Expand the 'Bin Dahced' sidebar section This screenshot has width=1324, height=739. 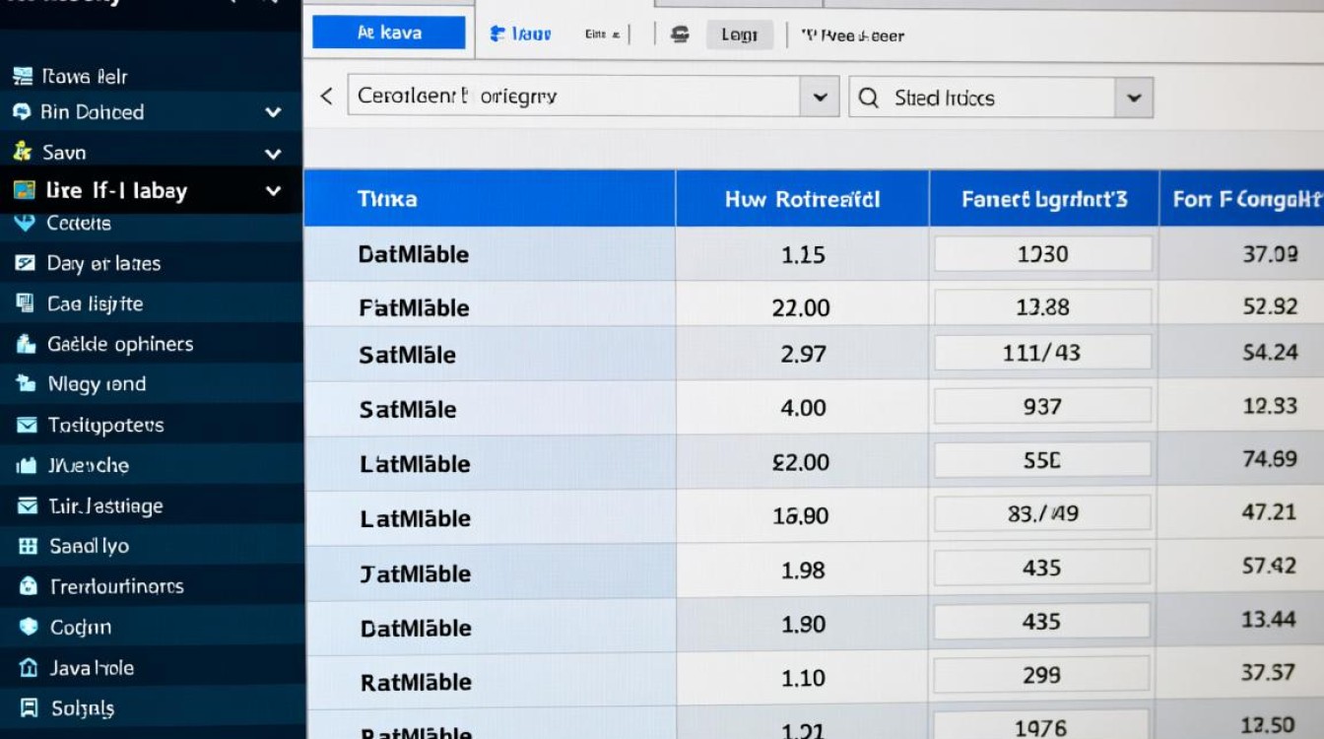coord(273,113)
